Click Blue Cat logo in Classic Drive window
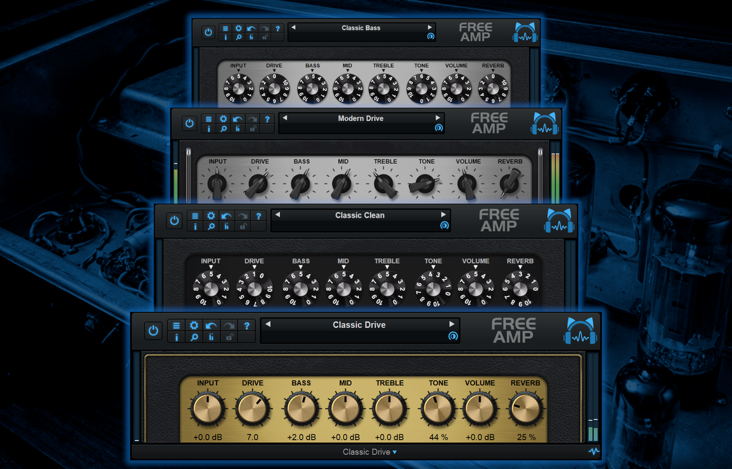The image size is (732, 469). point(579,332)
